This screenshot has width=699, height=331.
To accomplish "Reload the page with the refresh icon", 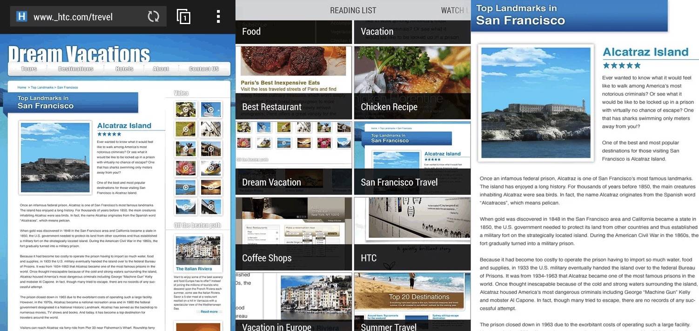I will click(153, 17).
